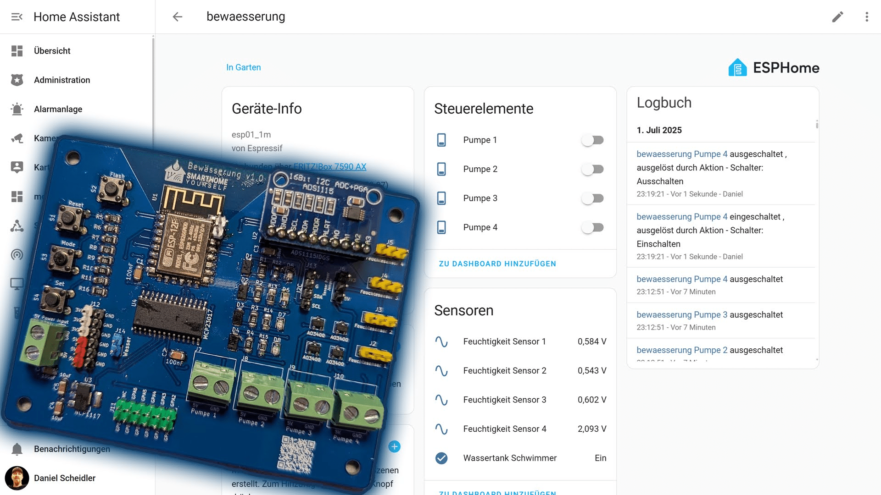Click the Pumpe 2 device icon
Viewport: 881px width, 495px height.
441,169
